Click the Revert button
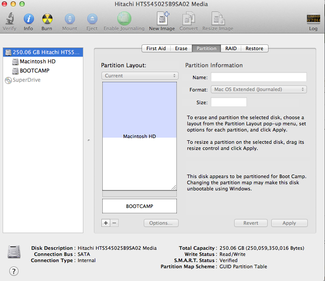325x281 pixels. tap(251, 223)
